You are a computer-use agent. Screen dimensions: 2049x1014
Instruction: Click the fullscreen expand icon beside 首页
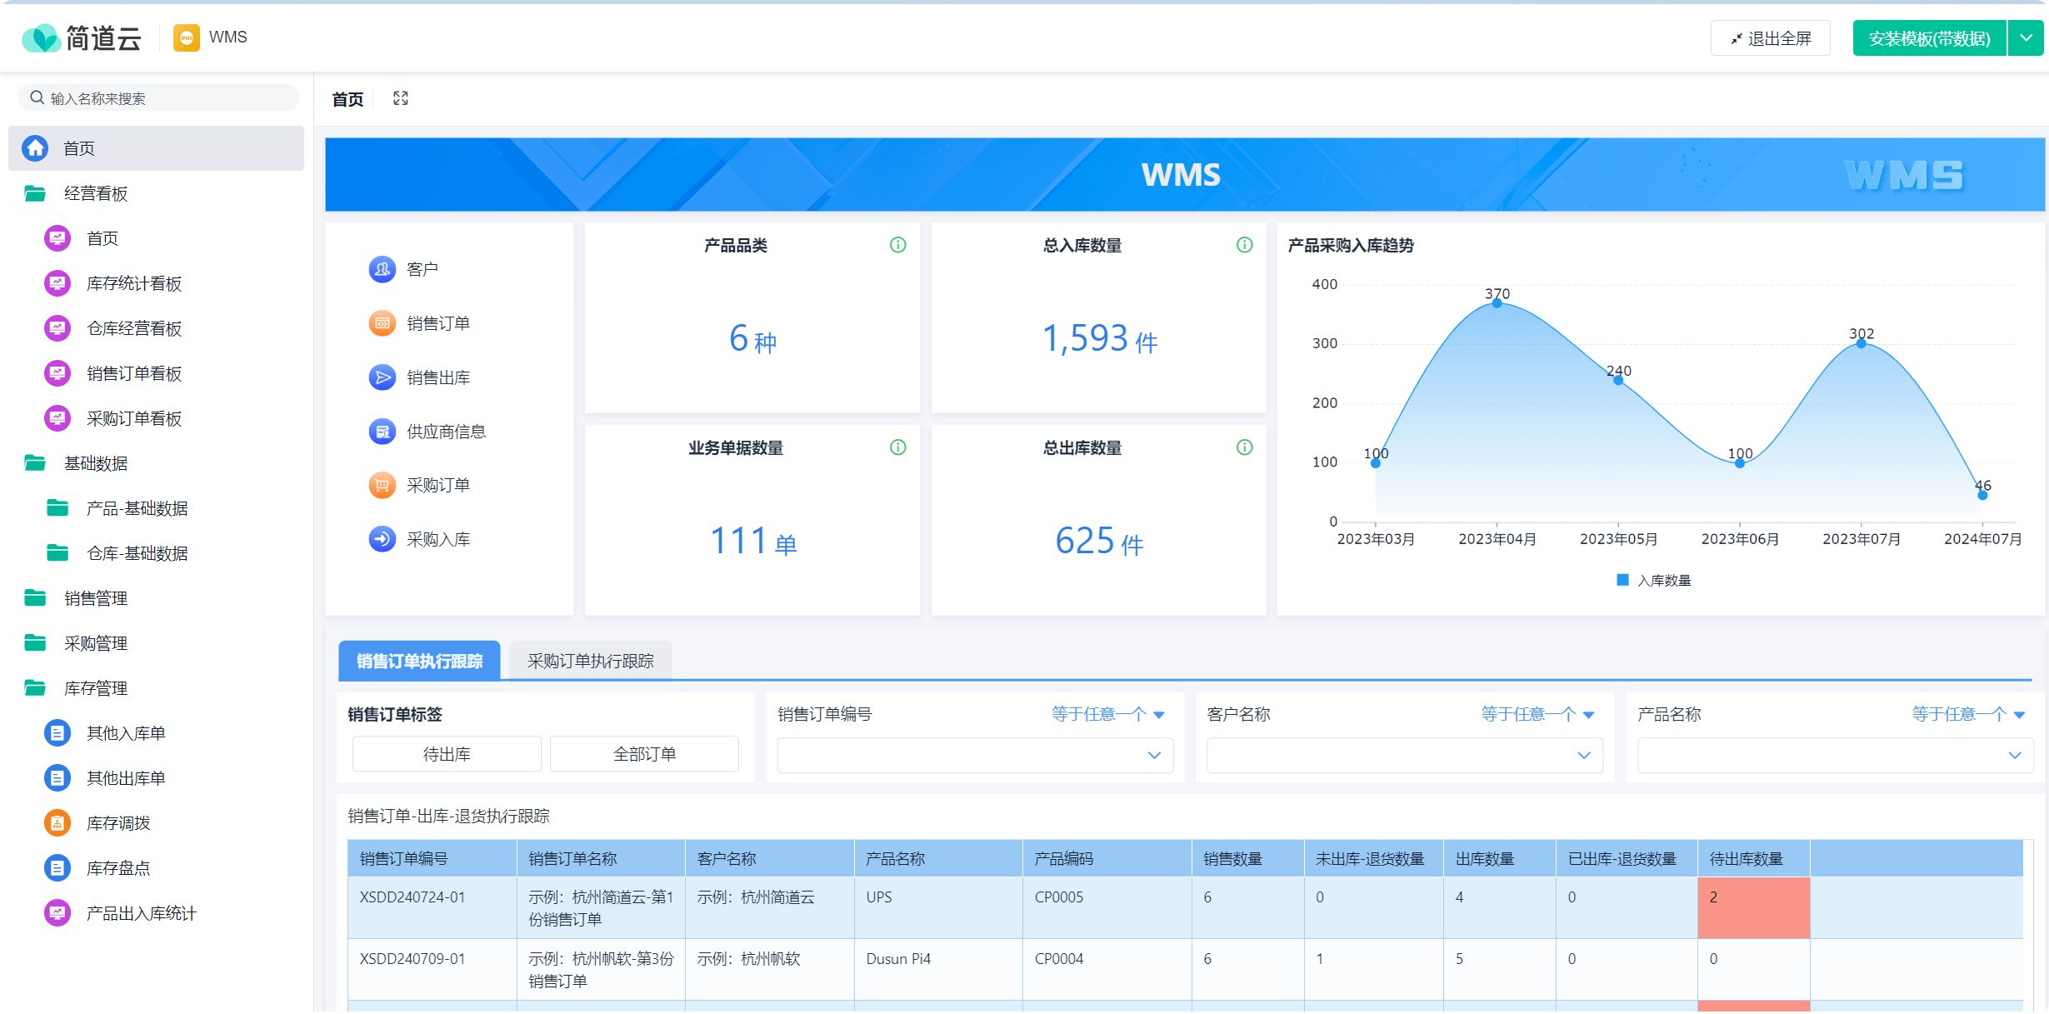(x=401, y=98)
